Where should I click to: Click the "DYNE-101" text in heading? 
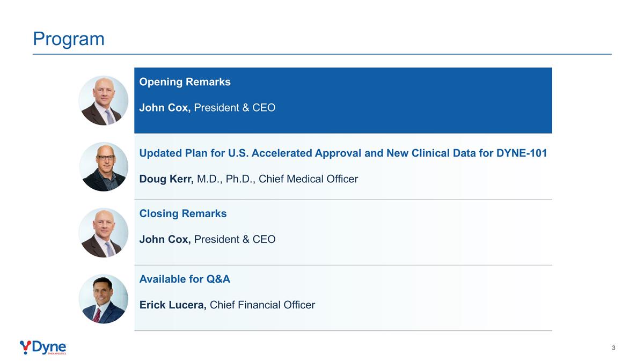[523, 153]
